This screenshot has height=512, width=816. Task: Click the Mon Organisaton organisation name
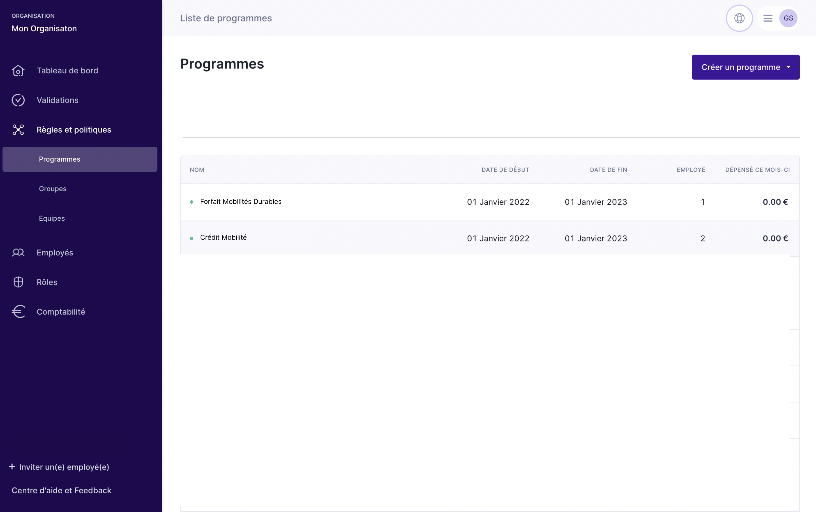tap(44, 28)
